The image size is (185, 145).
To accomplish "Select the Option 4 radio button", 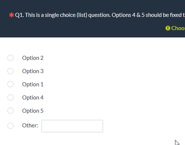I will tap(10, 97).
